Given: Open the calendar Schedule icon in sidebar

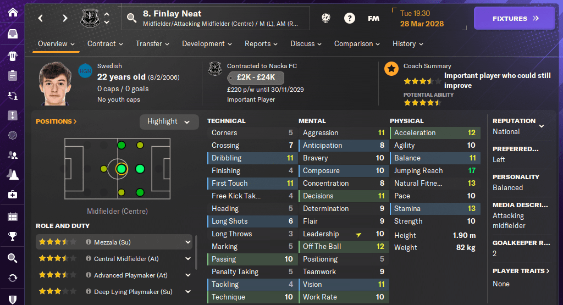Looking at the screenshot, I should click(x=12, y=216).
